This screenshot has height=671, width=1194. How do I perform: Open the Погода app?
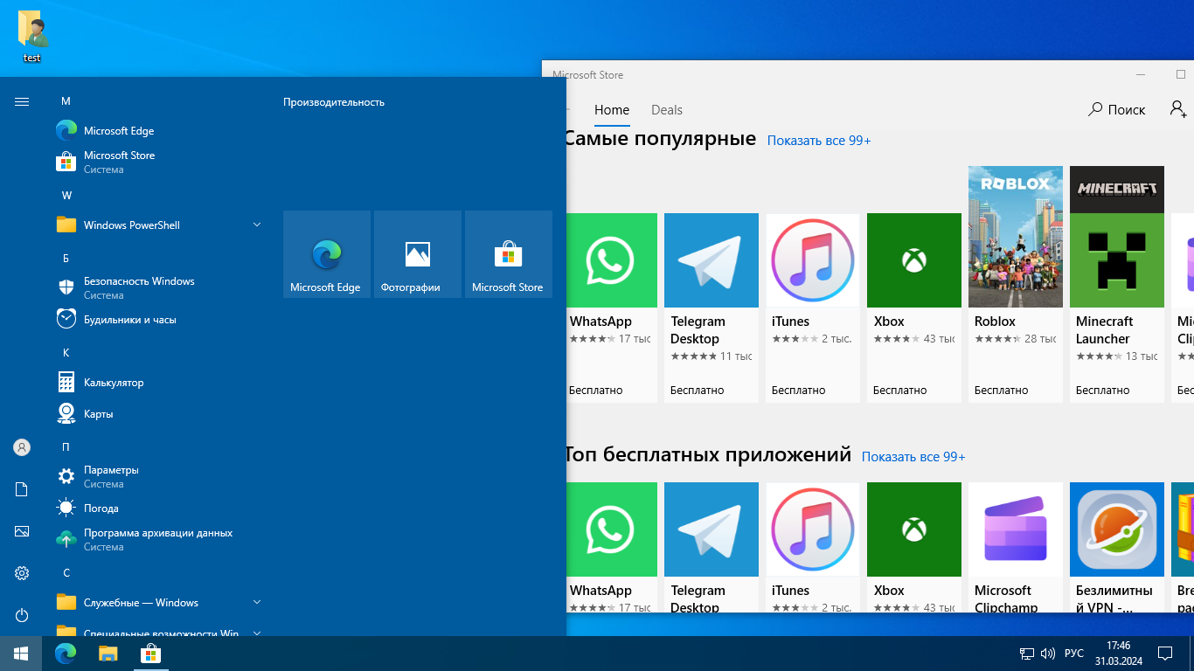[x=101, y=508]
